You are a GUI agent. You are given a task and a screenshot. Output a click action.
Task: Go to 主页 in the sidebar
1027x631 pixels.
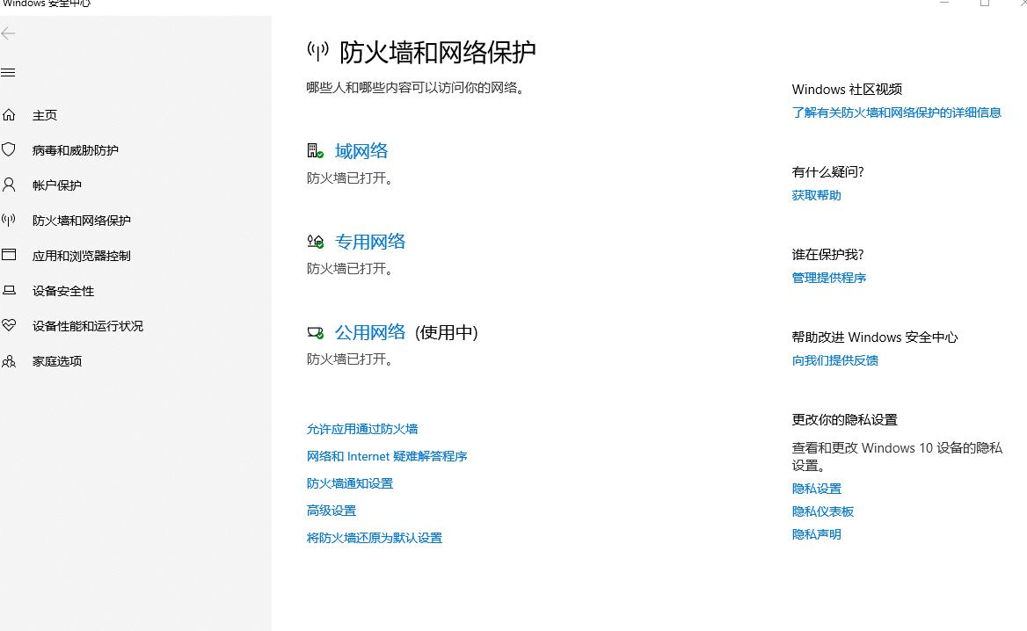click(45, 115)
